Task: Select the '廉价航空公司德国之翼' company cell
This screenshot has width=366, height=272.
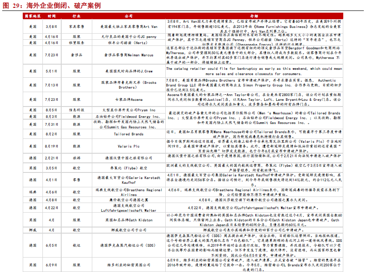Action: (x=129, y=200)
